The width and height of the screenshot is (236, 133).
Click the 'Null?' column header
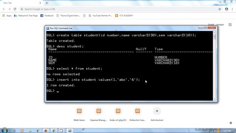(x=141, y=49)
